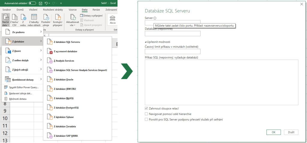Check SQL Server failover support checkbox
307x143 pixels.
tap(146, 119)
